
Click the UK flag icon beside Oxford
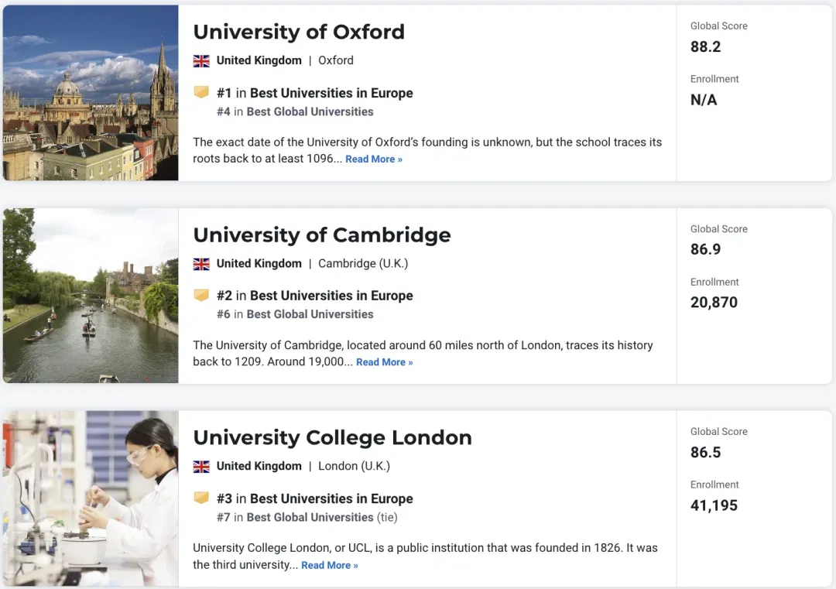(201, 60)
